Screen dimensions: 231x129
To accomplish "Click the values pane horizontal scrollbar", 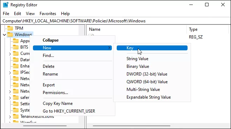I will [x=131, y=126].
